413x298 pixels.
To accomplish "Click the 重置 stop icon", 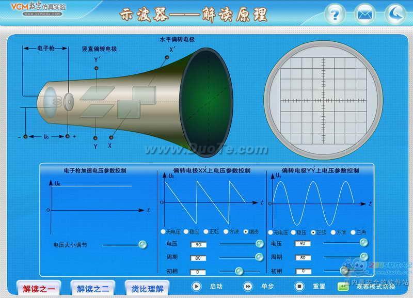I will click(x=299, y=286).
